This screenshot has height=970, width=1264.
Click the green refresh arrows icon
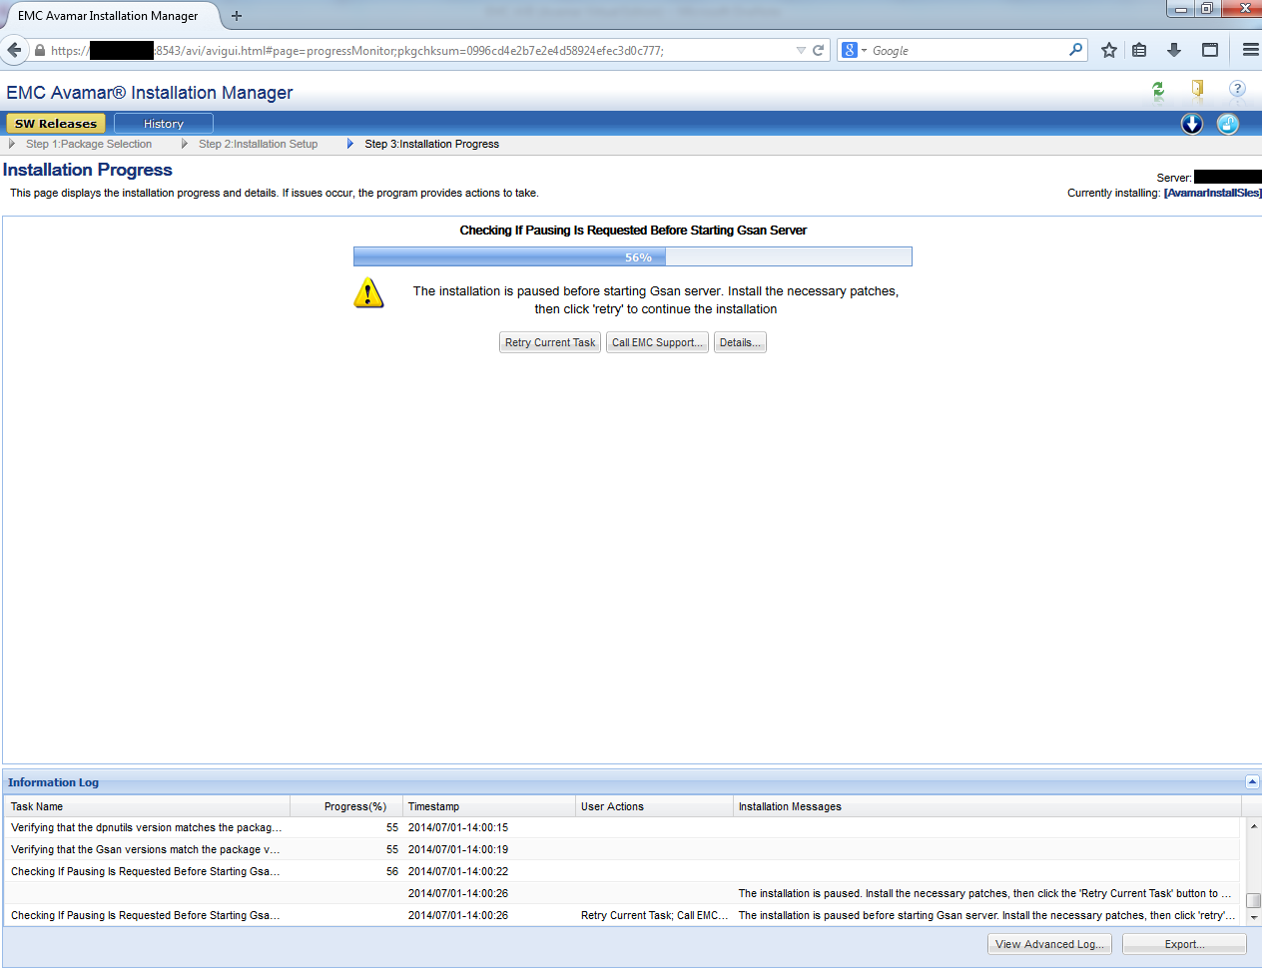pyautogui.click(x=1158, y=90)
